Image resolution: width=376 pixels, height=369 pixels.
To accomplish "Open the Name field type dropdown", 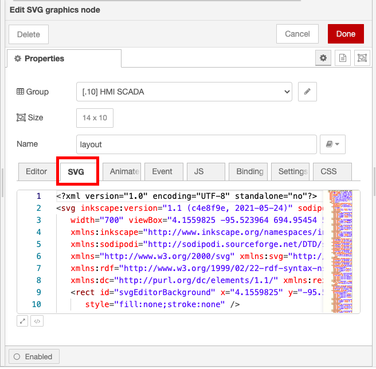I will [x=333, y=144].
